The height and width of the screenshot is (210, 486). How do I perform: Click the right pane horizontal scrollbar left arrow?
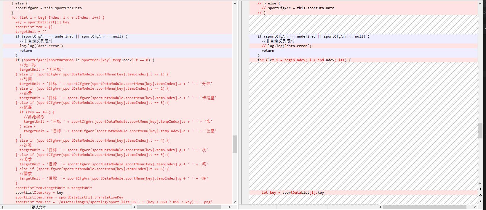[381, 207]
